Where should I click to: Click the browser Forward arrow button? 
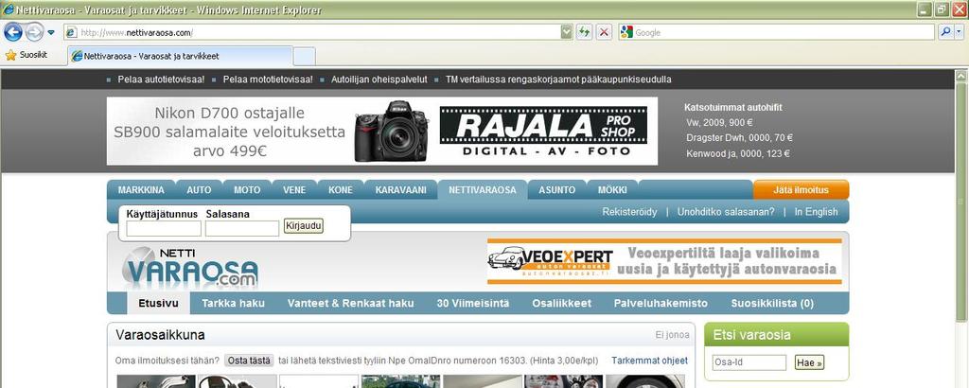point(34,31)
